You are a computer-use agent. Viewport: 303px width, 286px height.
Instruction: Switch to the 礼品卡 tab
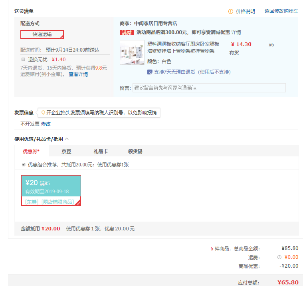pos(101,152)
